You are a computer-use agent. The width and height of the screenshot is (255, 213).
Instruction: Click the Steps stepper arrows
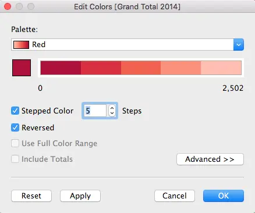click(x=112, y=111)
